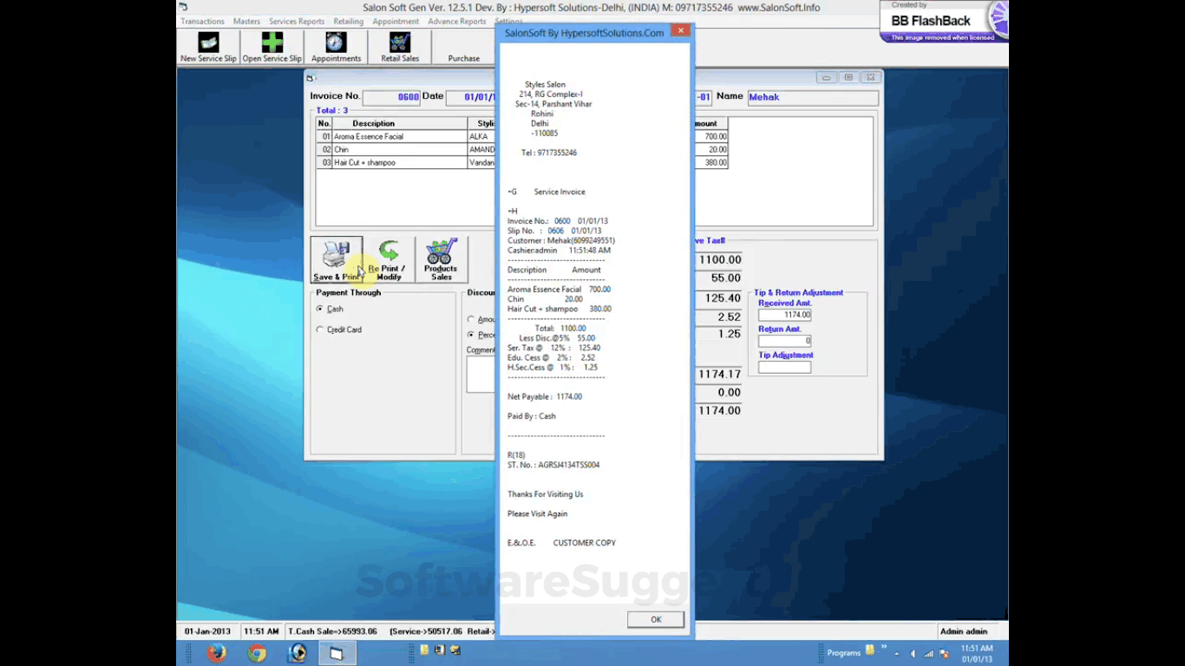Switch to the SalonSoft taskbar window
The width and height of the screenshot is (1185, 666).
click(x=337, y=652)
